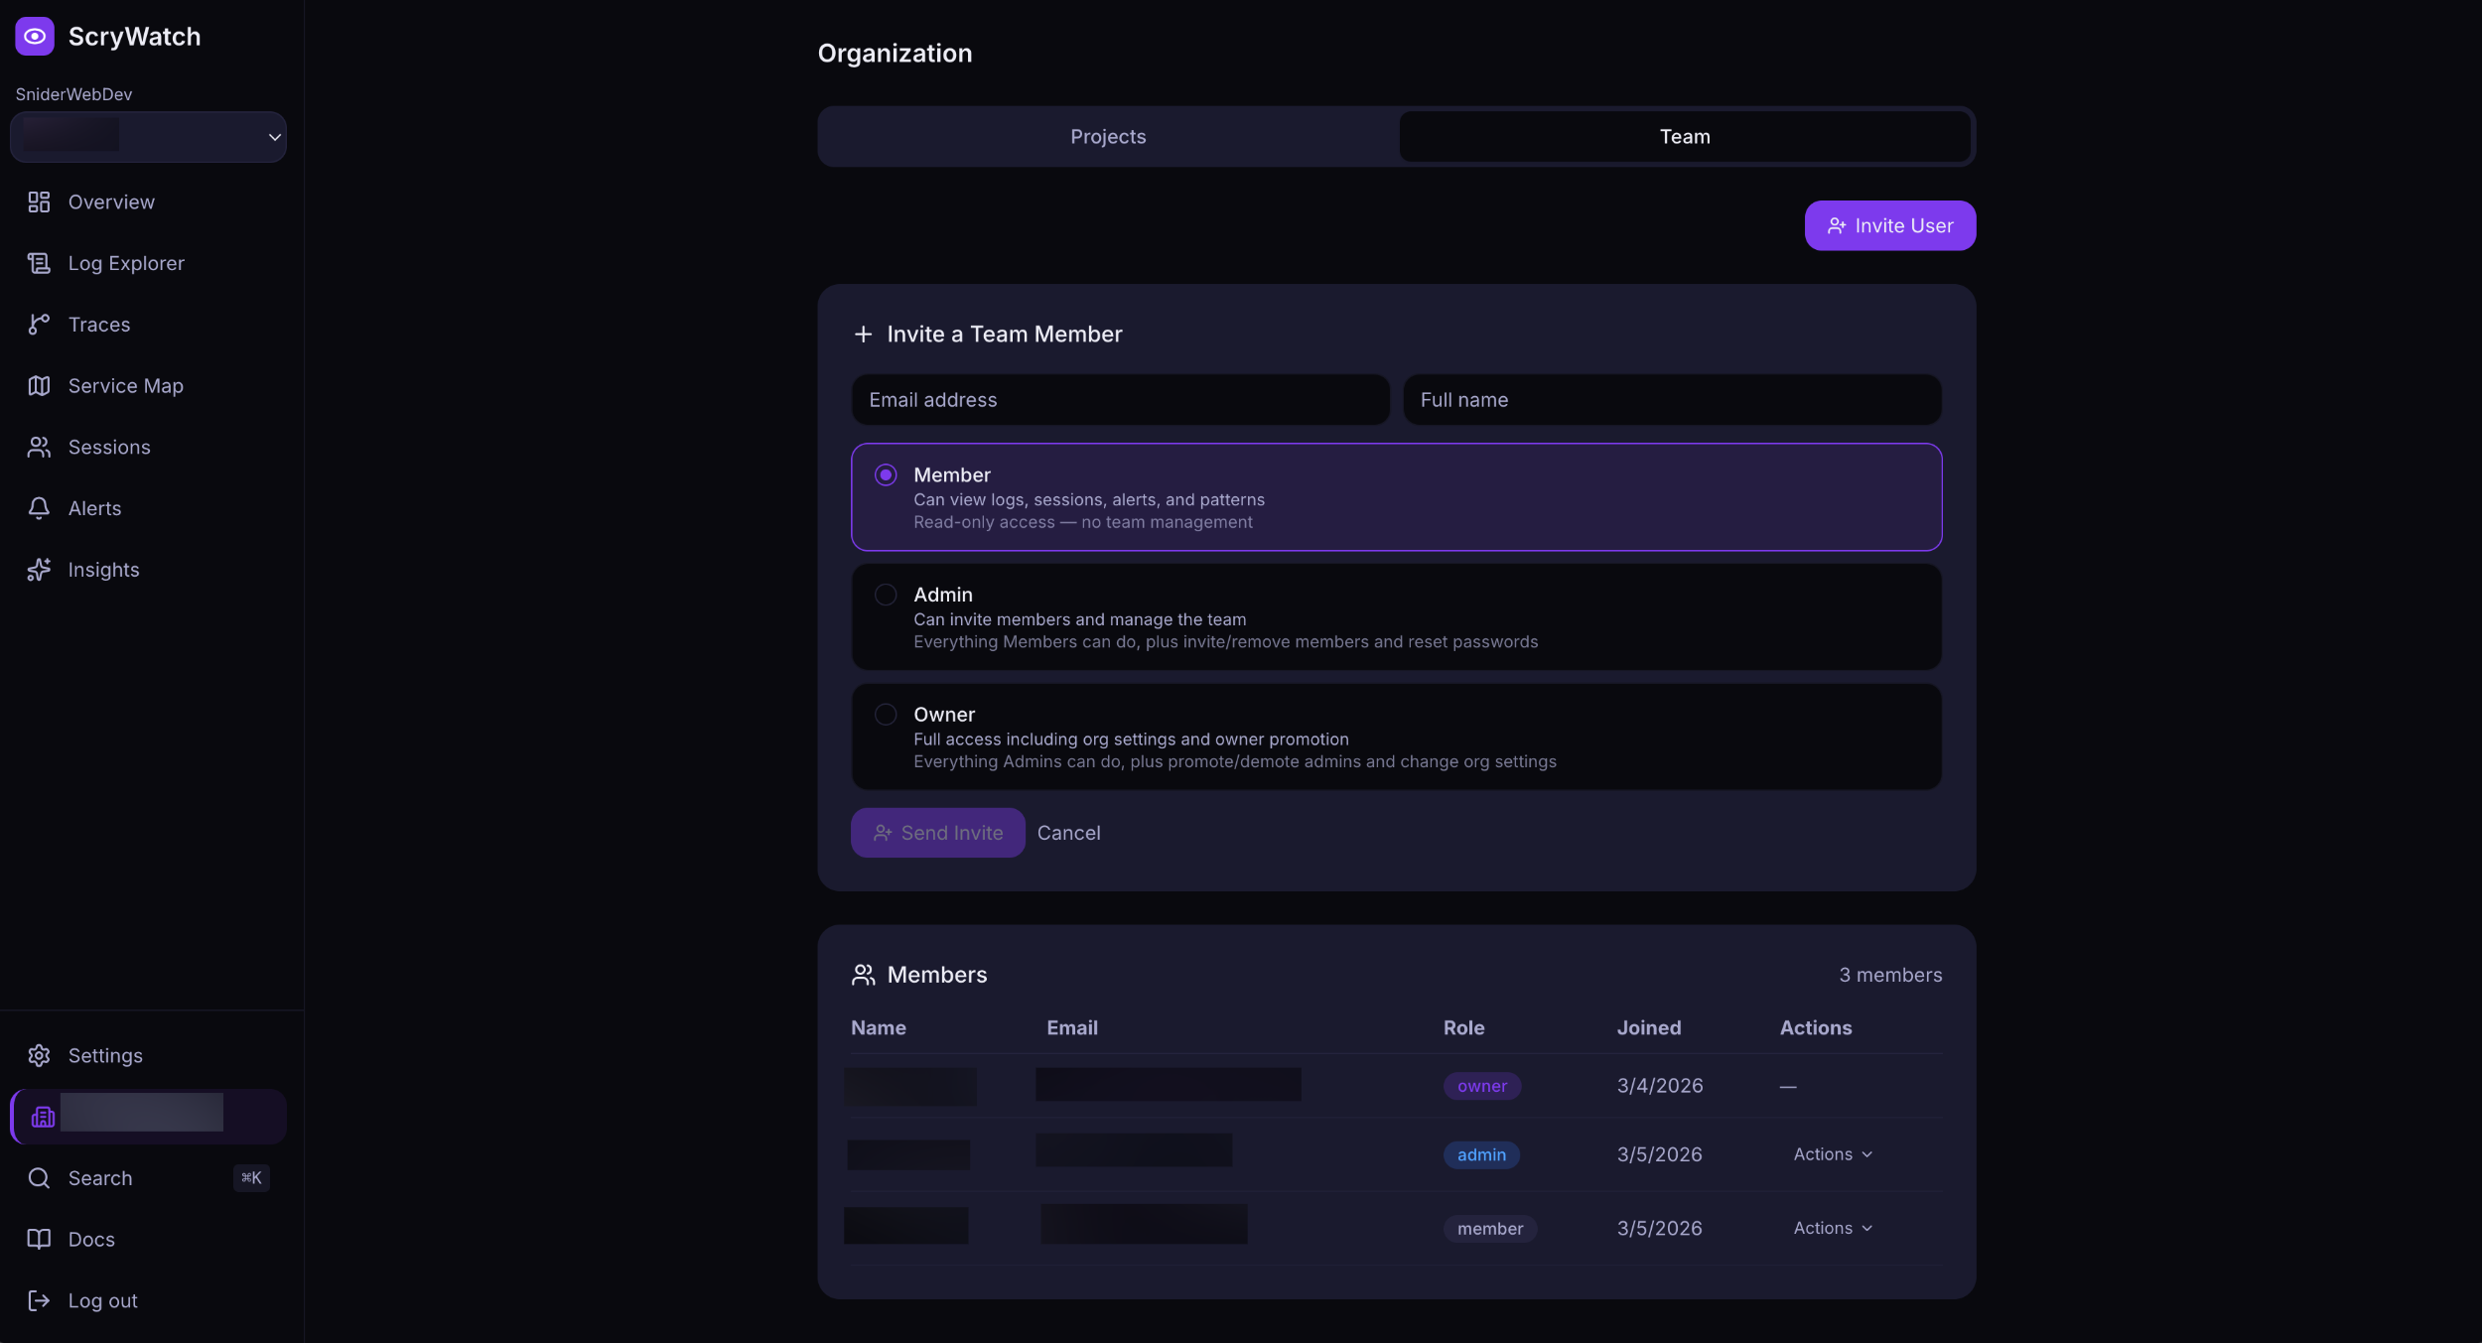Viewport: 2482px width, 1343px height.
Task: Select the Member role radio button
Action: 885,474
